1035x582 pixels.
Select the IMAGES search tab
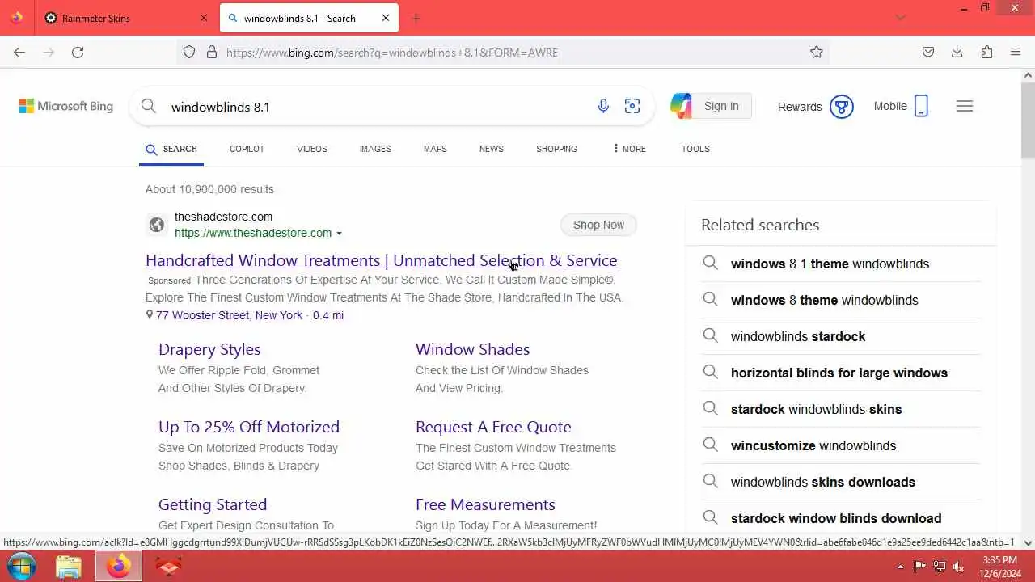[375, 149]
